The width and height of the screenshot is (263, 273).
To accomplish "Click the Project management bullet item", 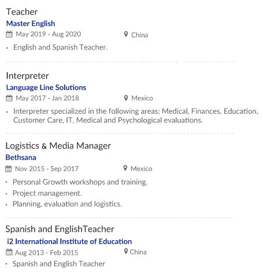I will pyautogui.click(x=47, y=193).
